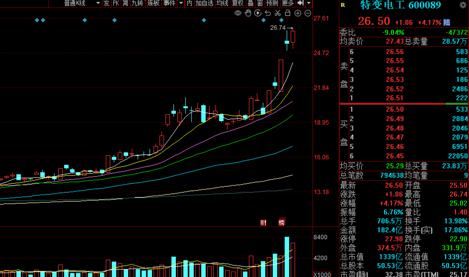This screenshot has width=469, height=277.
Task: Click the 财 marker on chart bottom
Action: [263, 223]
